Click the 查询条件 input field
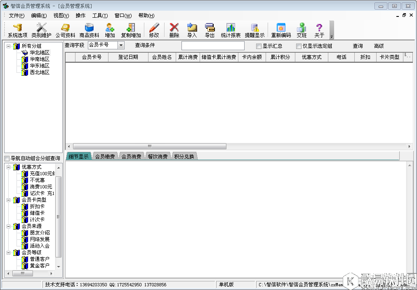 (213, 46)
